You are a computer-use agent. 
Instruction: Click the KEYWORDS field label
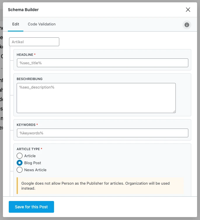(x=26, y=125)
